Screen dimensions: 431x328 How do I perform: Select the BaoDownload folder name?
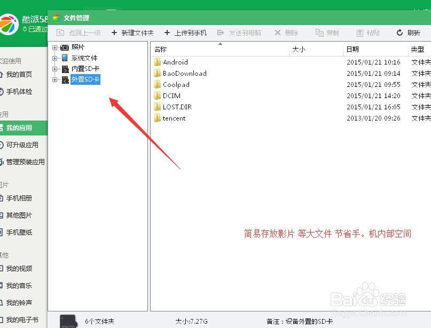[185, 74]
